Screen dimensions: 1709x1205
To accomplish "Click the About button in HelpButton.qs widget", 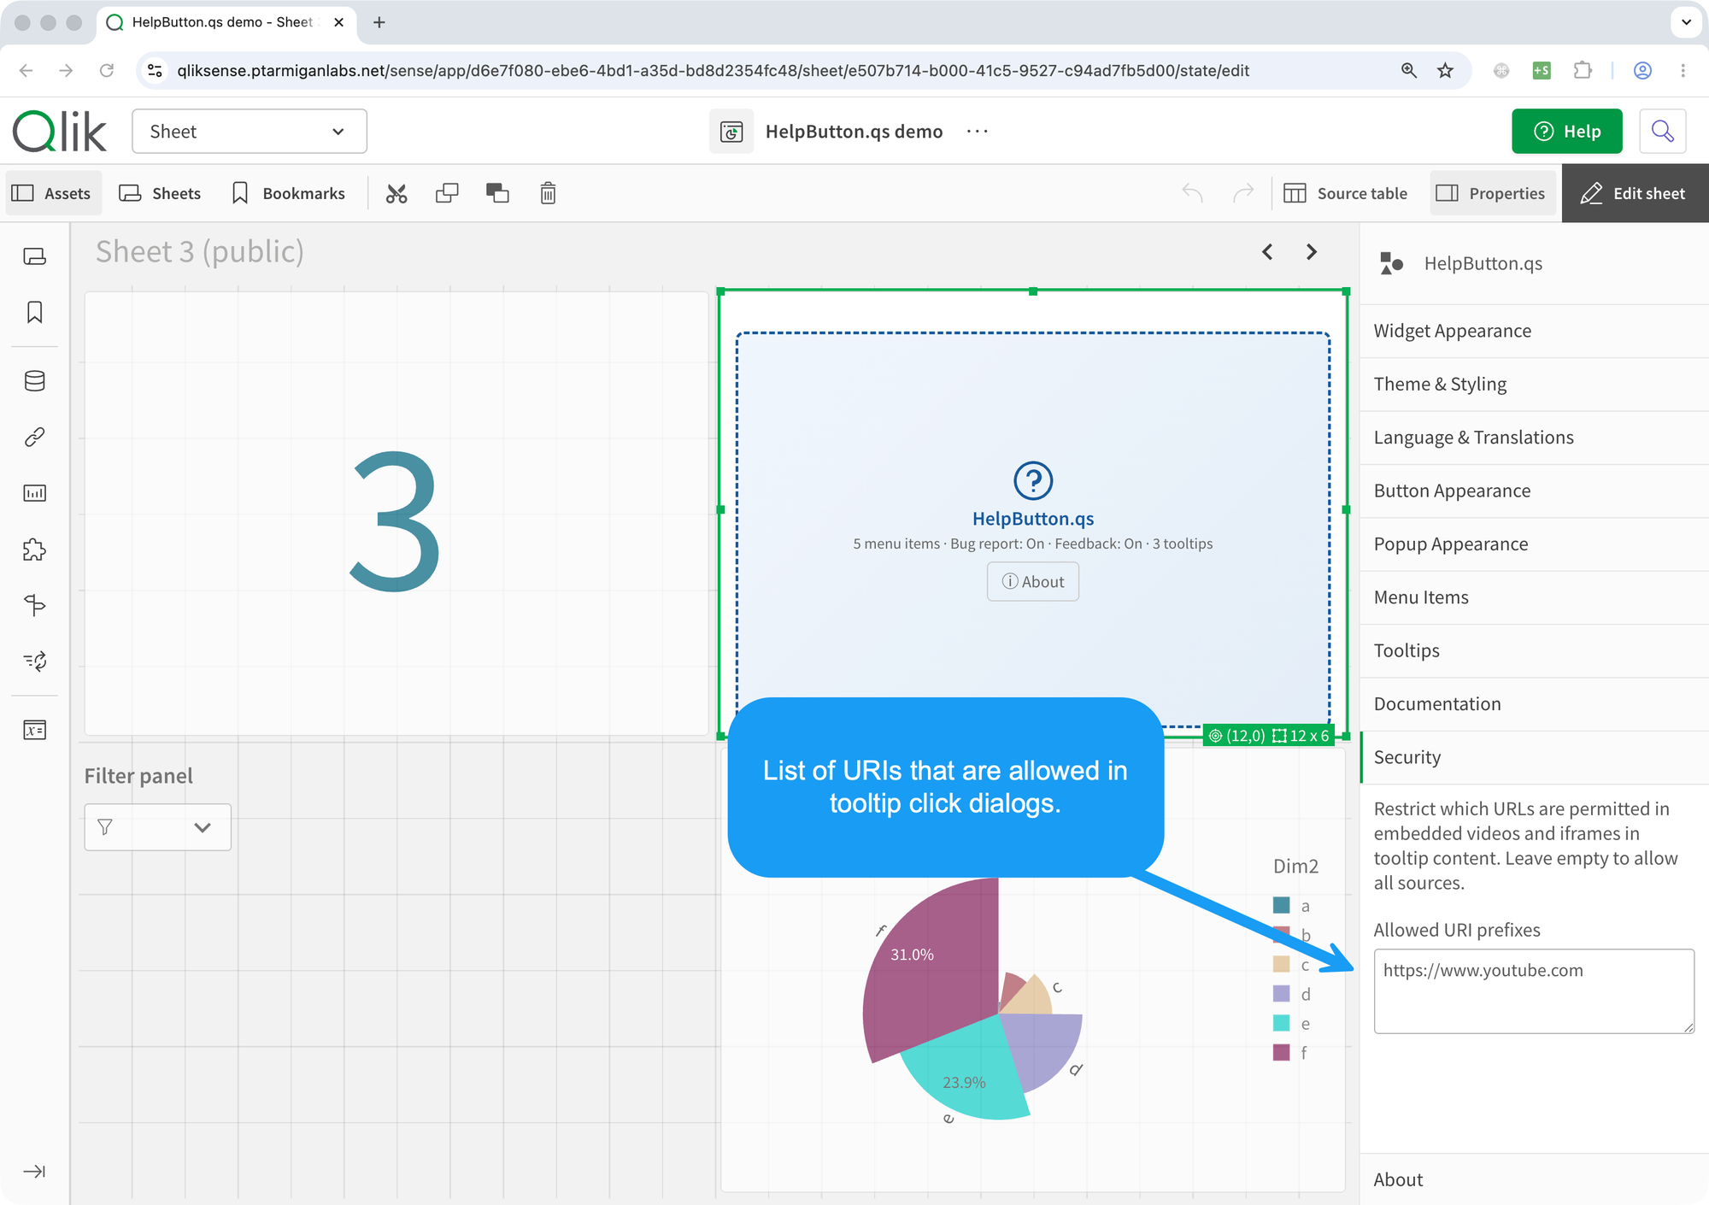I will tap(1033, 581).
